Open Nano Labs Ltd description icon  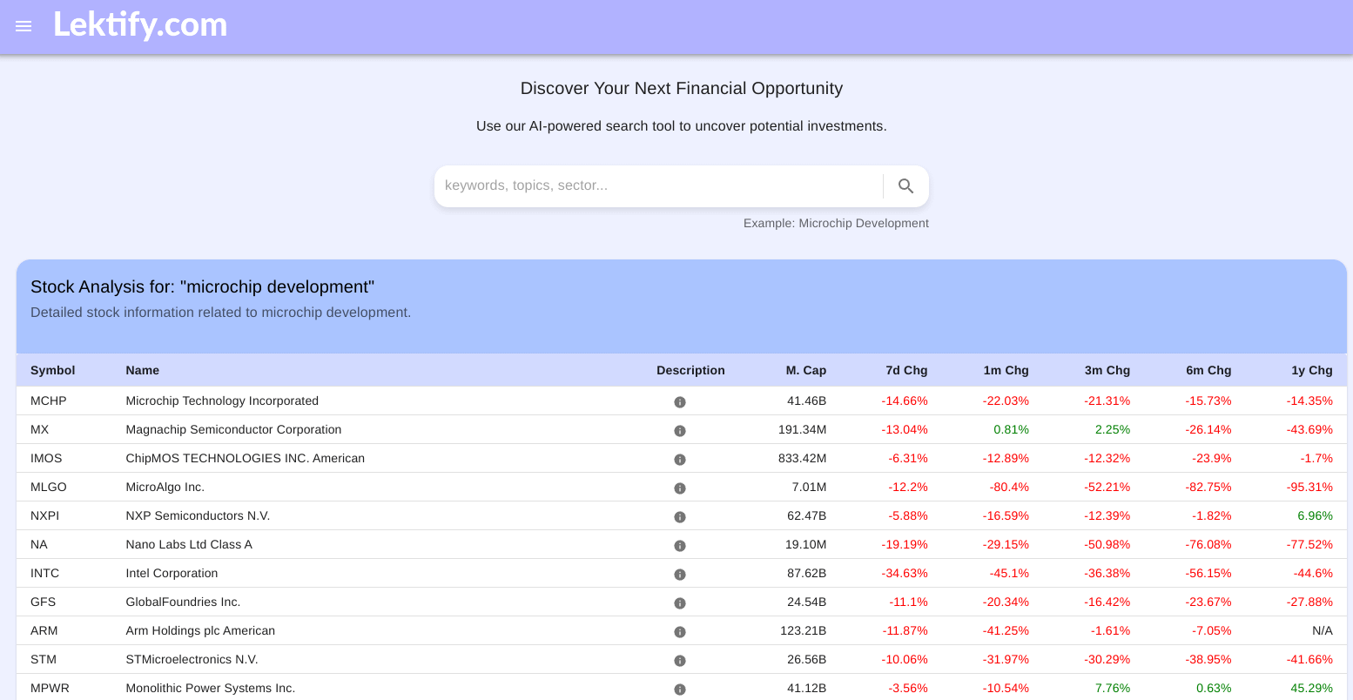[x=680, y=546]
